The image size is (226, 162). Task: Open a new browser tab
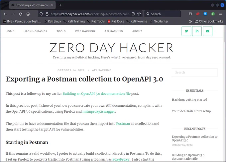pyautogui.click(x=60, y=5)
